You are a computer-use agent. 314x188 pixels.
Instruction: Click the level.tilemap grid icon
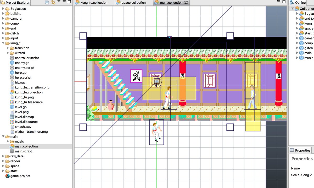pos(12,117)
